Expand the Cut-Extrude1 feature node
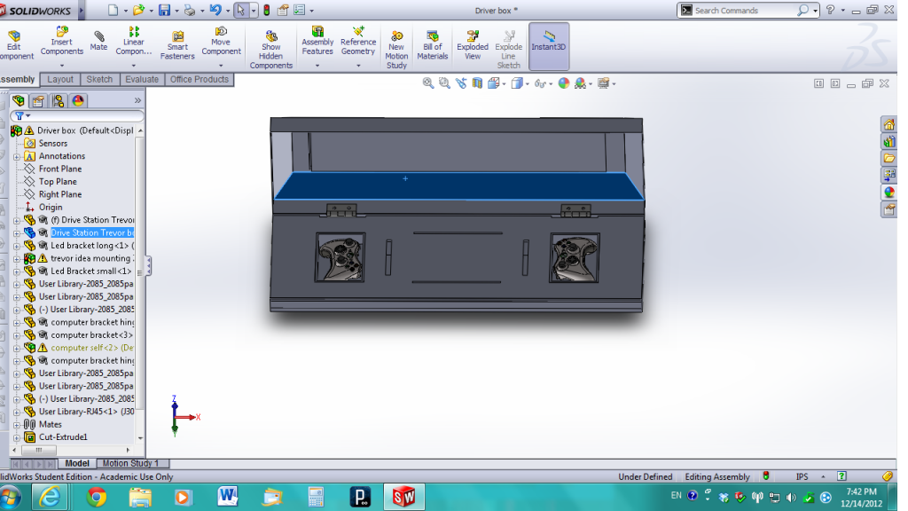Viewport: 908px width, 511px height. (17, 437)
